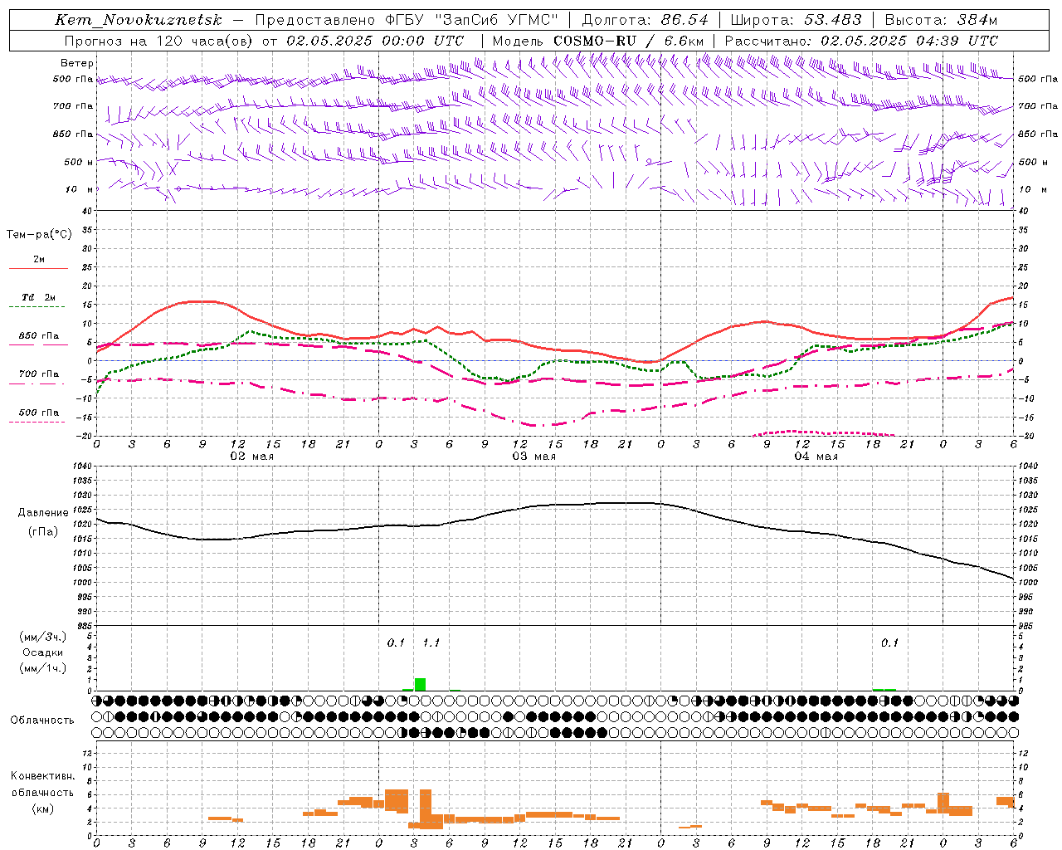
Task: Click the (км) convective cloud unit label
Action: point(42,808)
